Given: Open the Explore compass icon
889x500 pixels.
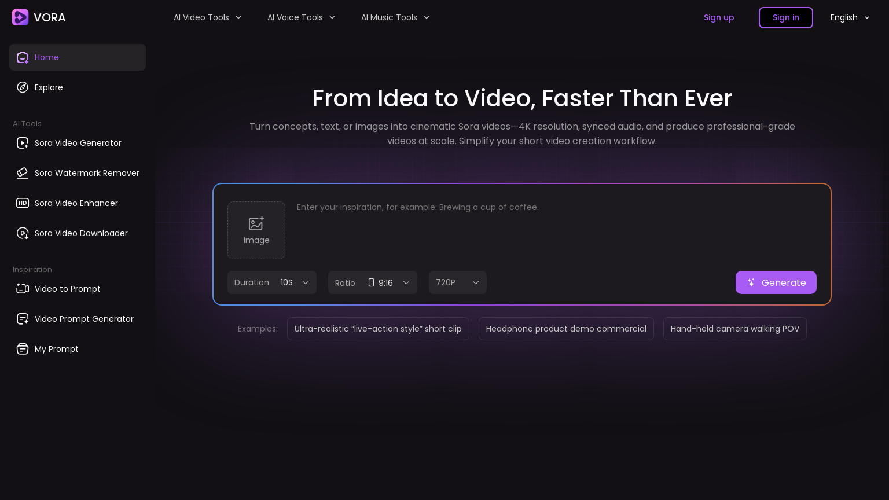Looking at the screenshot, I should 23,87.
